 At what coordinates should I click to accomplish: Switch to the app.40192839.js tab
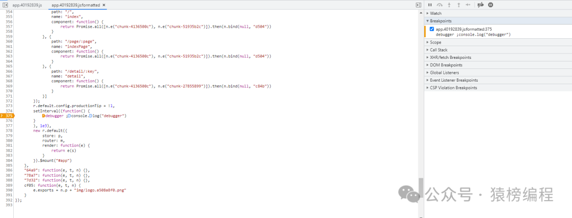coord(27,5)
